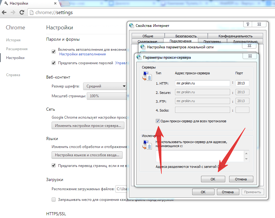Click the computer icon in Исключения group
Viewport: 275px width, 218px height.
[147, 145]
